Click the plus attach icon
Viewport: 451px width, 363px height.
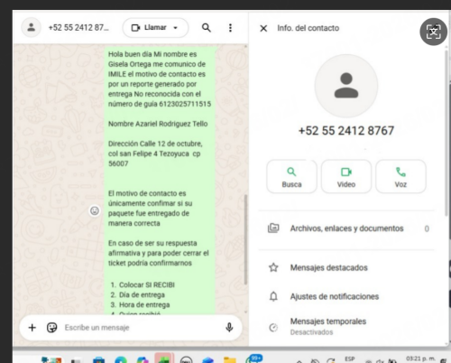pyautogui.click(x=32, y=328)
